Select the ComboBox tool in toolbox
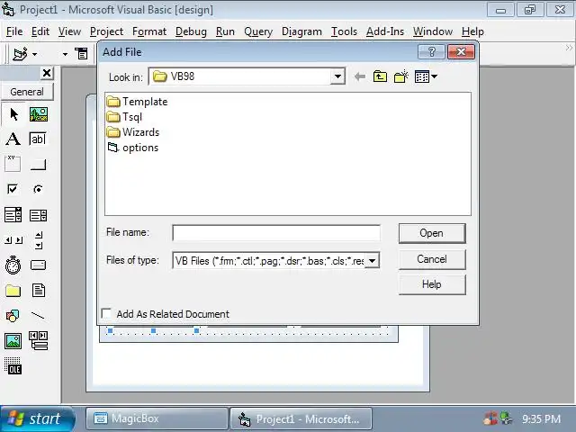 click(13, 214)
